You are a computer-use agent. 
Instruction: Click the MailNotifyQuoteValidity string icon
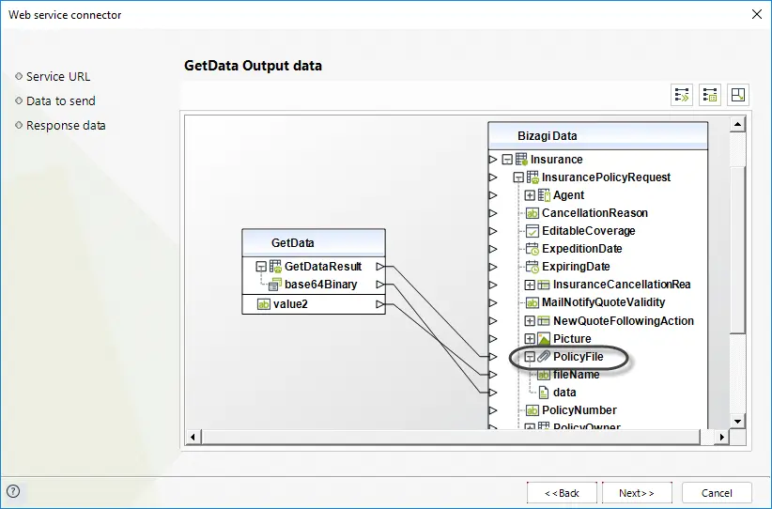(533, 302)
